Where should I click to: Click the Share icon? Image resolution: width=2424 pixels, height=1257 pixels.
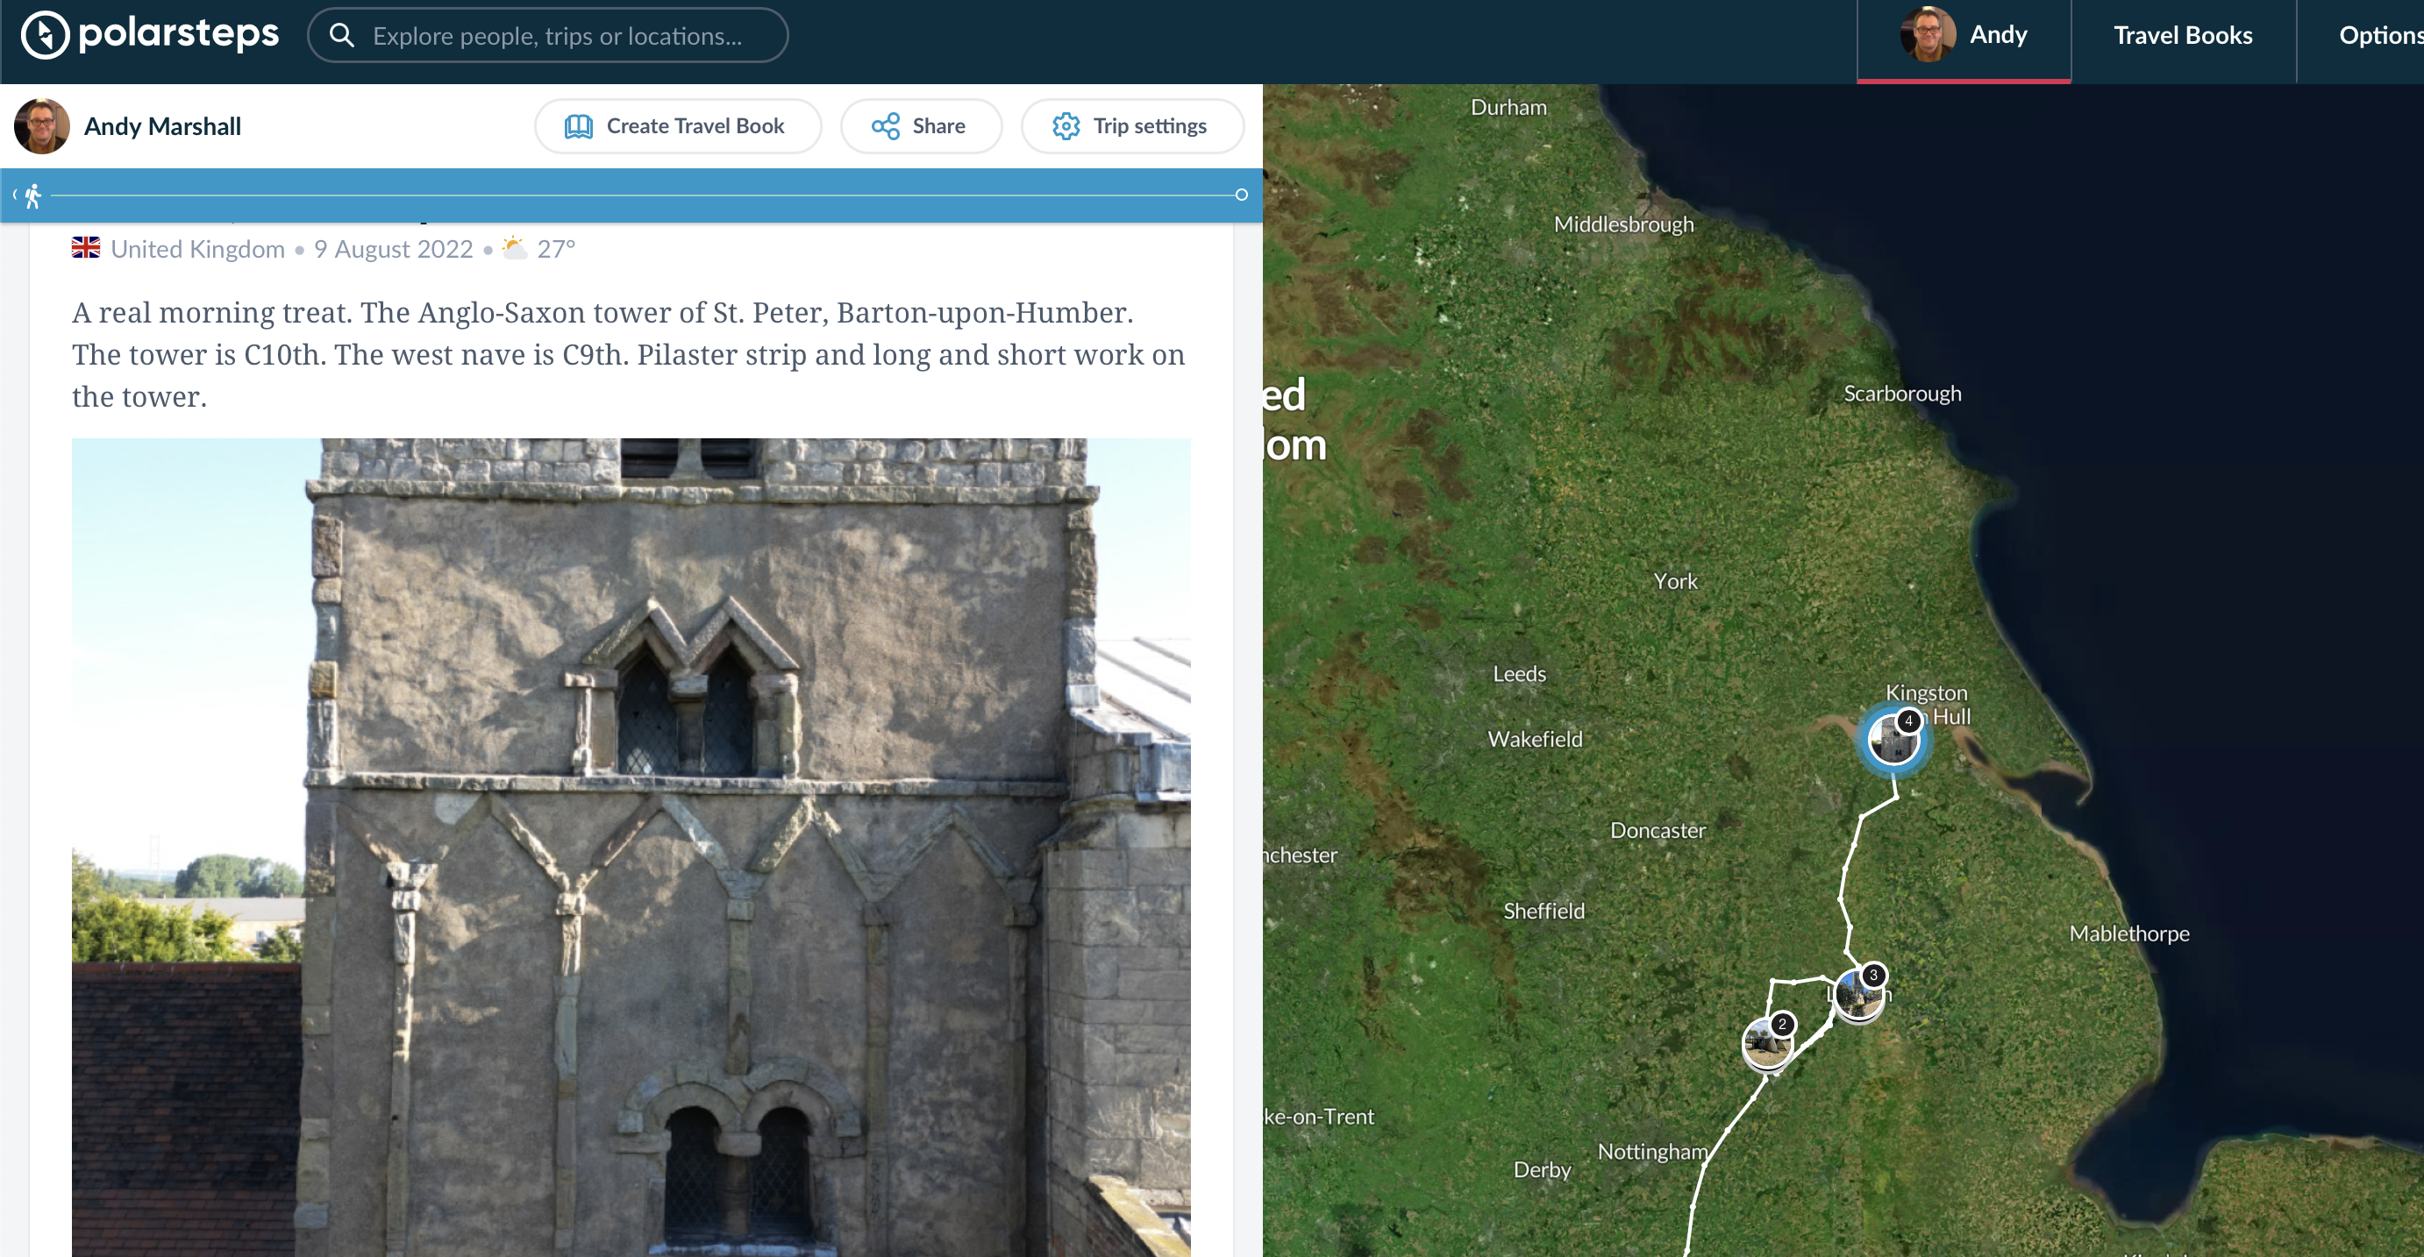885,126
